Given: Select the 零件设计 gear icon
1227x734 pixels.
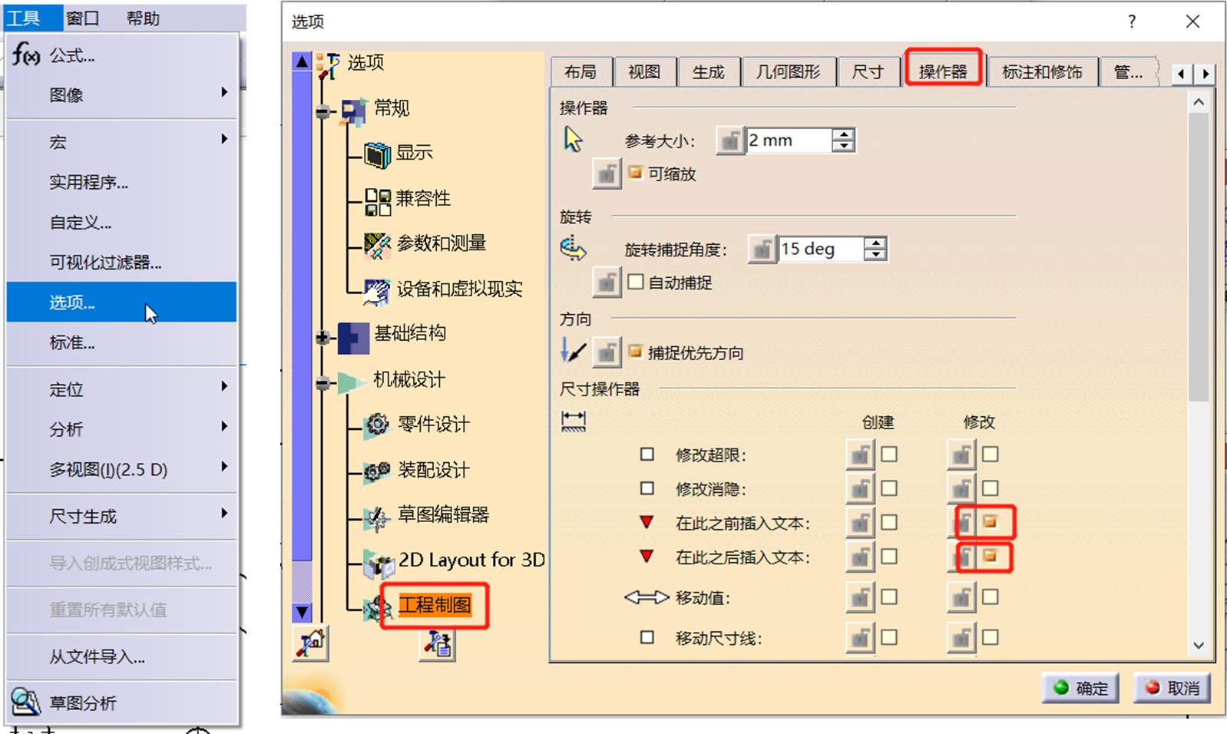Looking at the screenshot, I should (377, 424).
